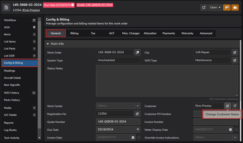Click the orange cloud upload button

235,7
